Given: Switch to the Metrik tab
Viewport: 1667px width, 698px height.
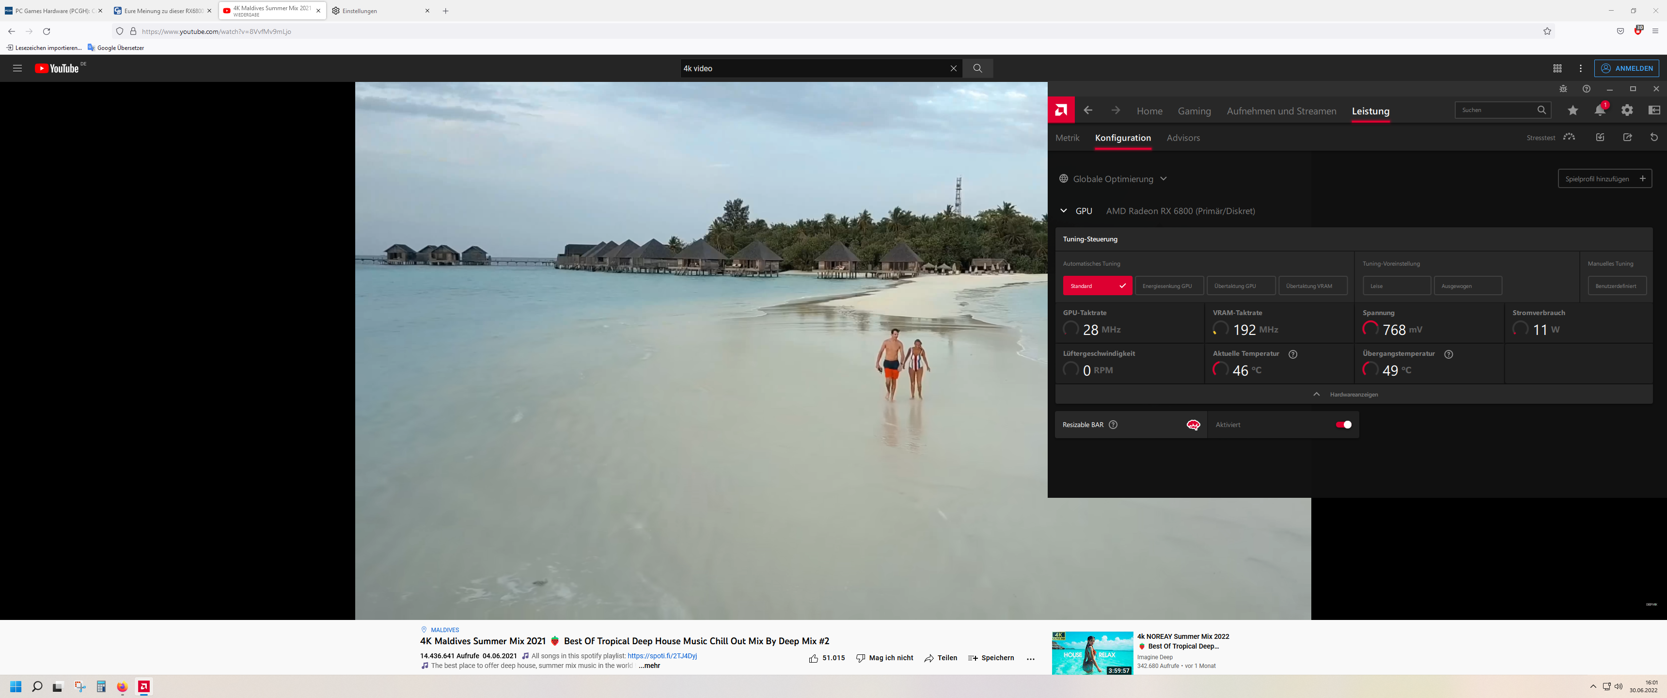Looking at the screenshot, I should click(1067, 138).
